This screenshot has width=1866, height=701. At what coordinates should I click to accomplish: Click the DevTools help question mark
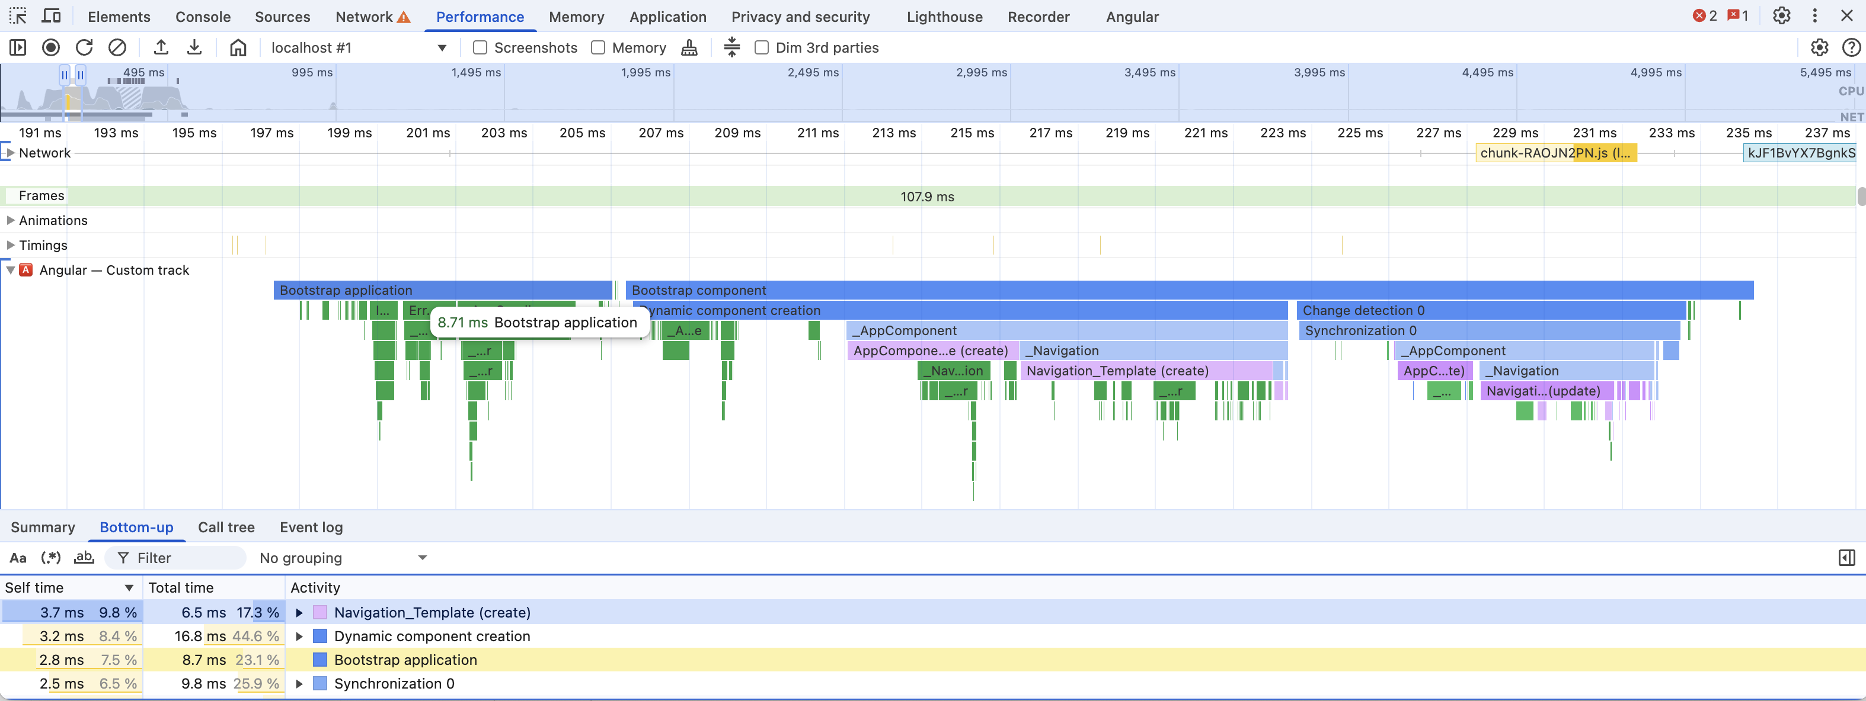coord(1855,47)
